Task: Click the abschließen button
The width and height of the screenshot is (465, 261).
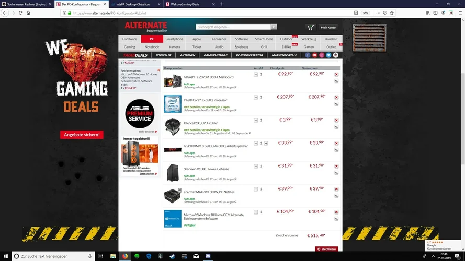Action: coord(326,249)
